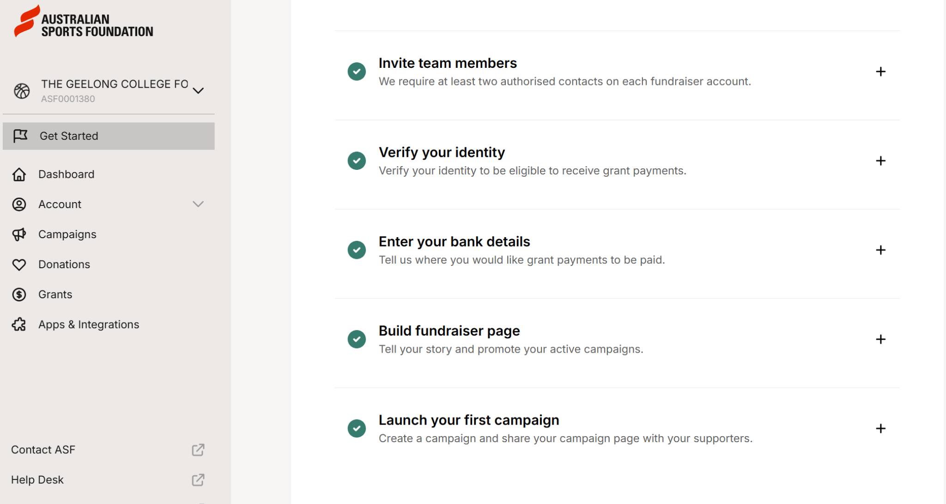Open Contact ASF external link icon

198,450
